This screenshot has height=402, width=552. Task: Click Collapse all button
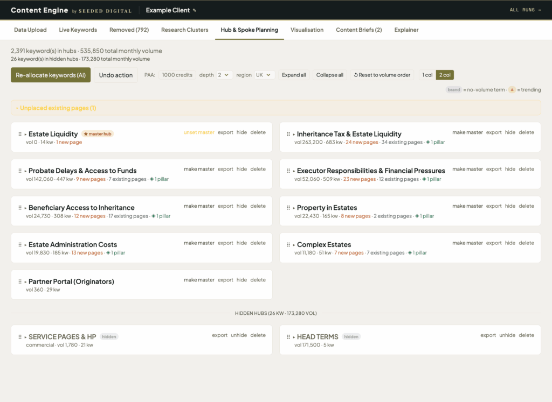329,75
